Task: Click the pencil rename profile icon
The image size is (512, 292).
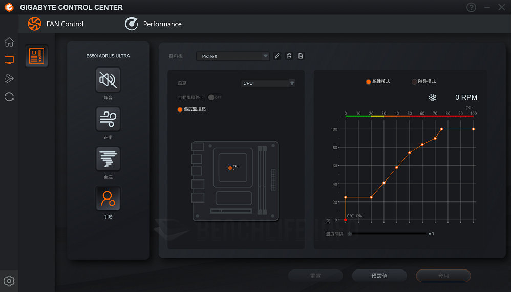Action: [x=277, y=56]
